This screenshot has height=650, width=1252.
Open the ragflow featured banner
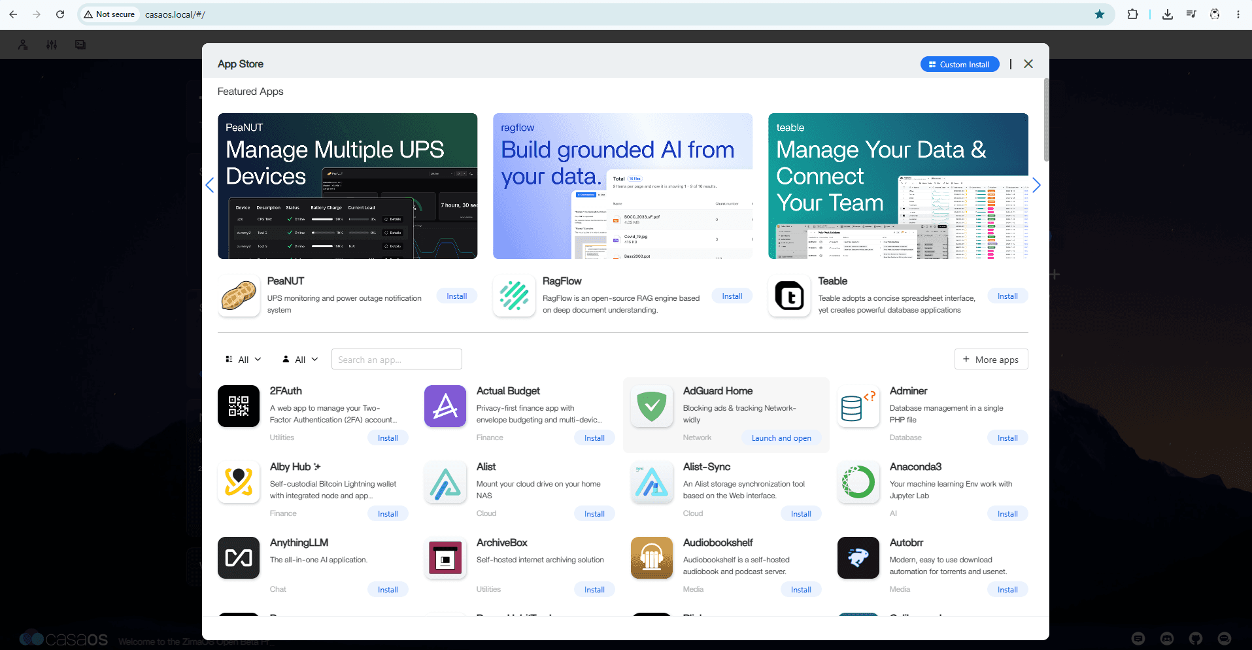[x=623, y=186]
